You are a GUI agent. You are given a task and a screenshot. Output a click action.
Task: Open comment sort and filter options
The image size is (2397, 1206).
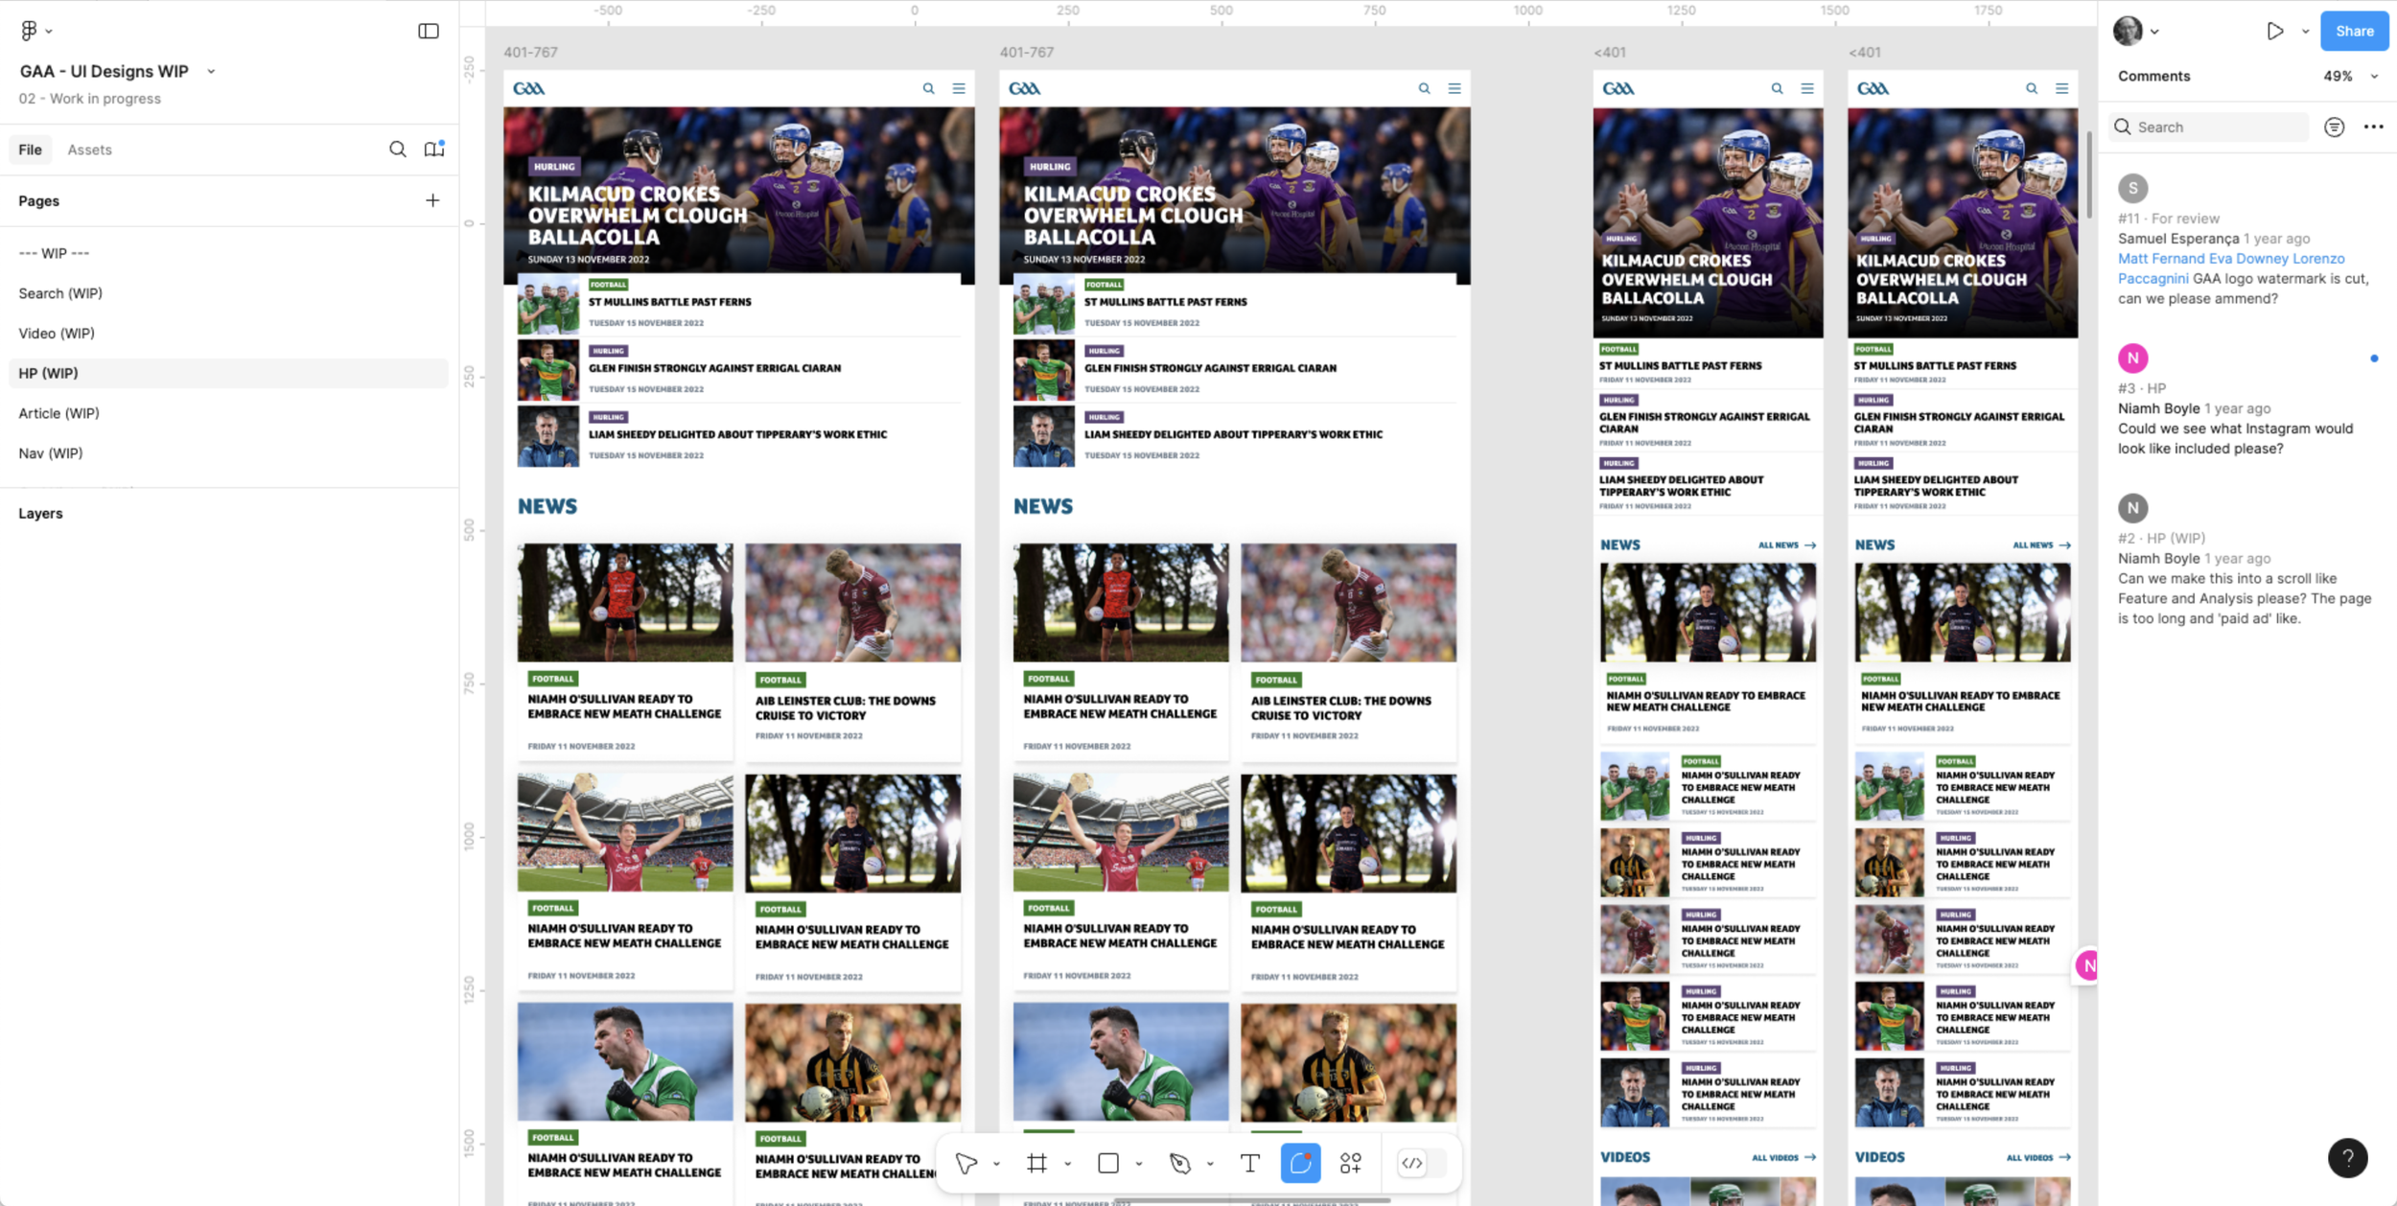pyautogui.click(x=2334, y=127)
